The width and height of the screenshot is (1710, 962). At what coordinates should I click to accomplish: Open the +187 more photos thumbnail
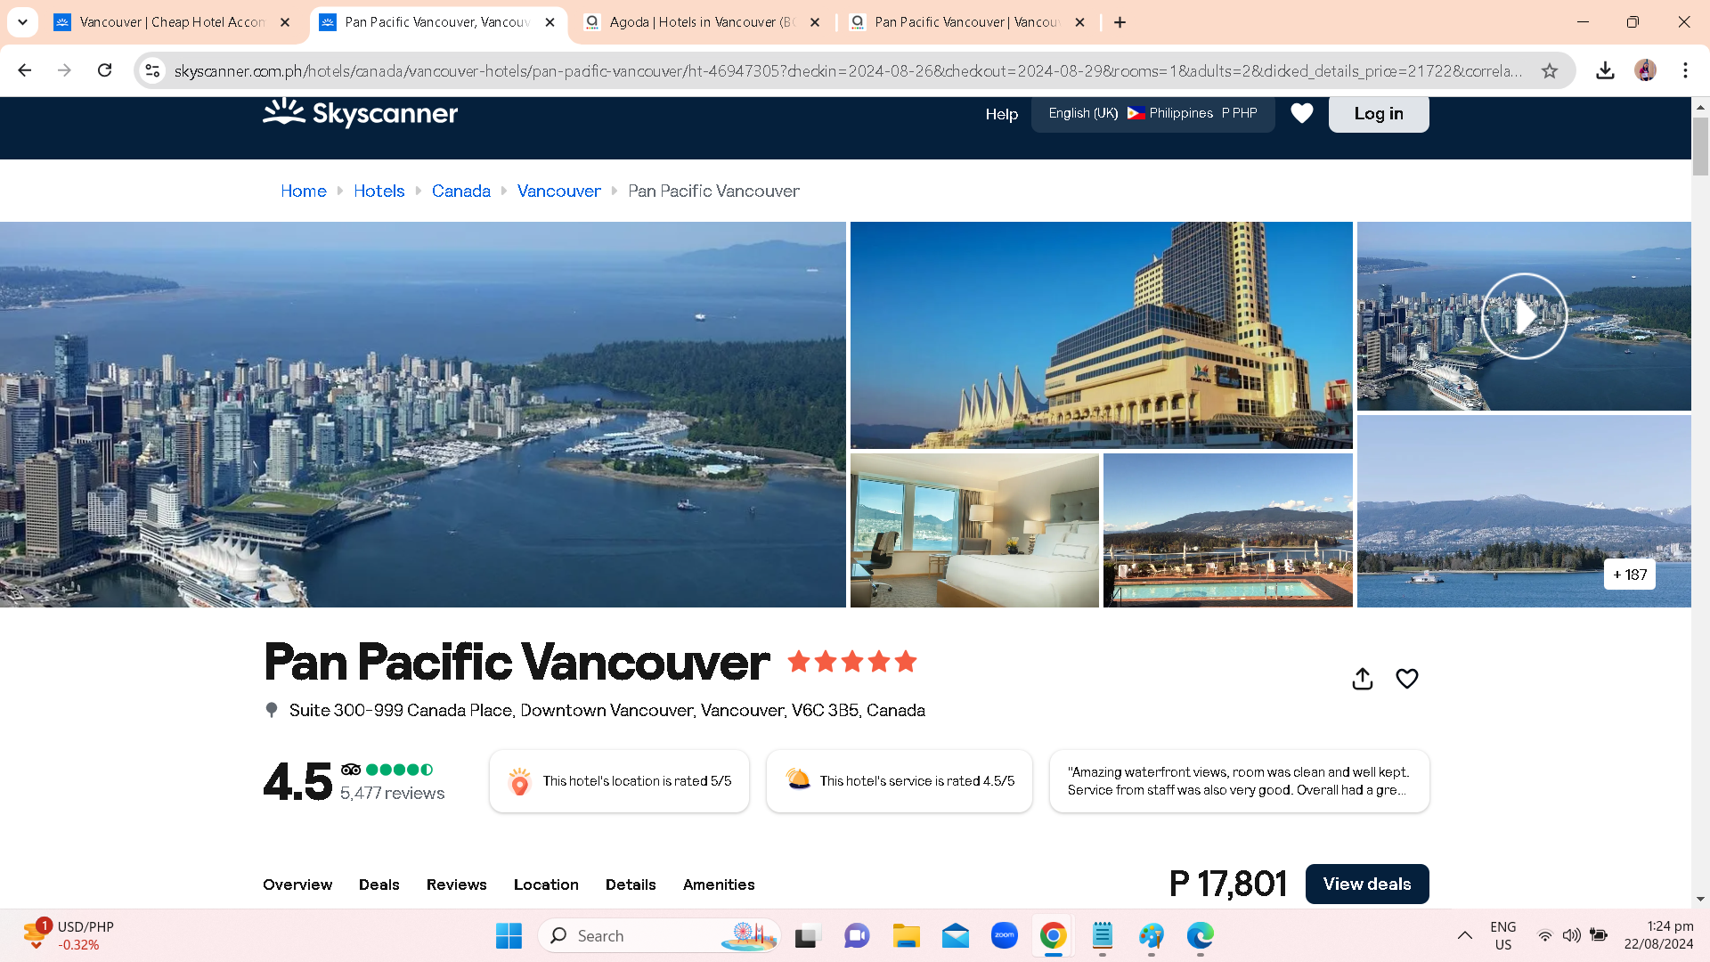coord(1629,575)
